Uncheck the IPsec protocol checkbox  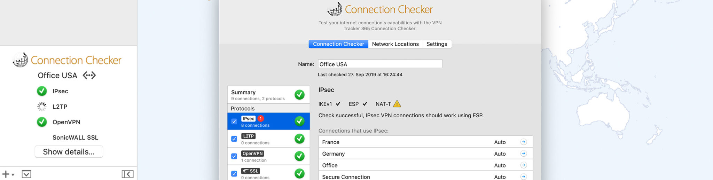[x=234, y=122]
